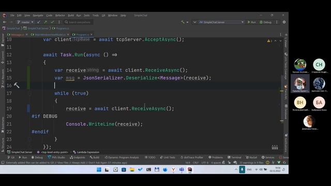
Task: Open the Problems tool window
Action: pyautogui.click(x=216, y=157)
